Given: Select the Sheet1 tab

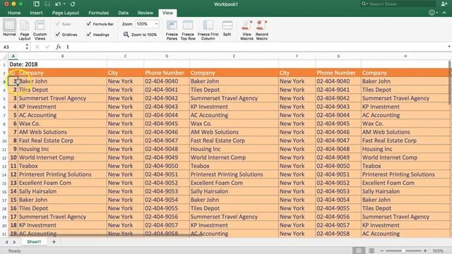Looking at the screenshot, I should coord(34,242).
